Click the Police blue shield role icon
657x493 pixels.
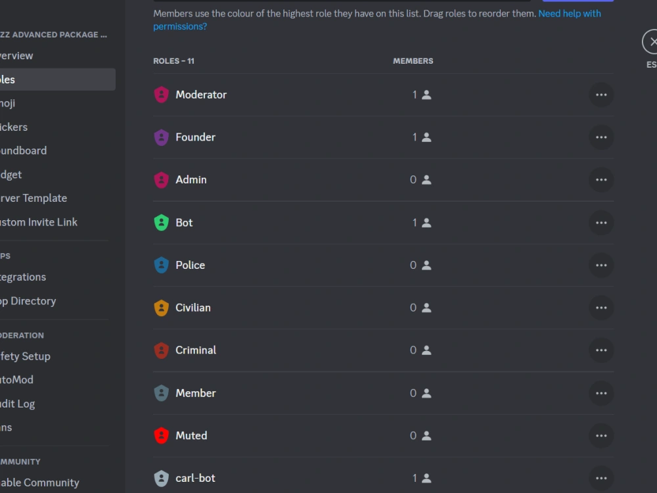(x=161, y=265)
